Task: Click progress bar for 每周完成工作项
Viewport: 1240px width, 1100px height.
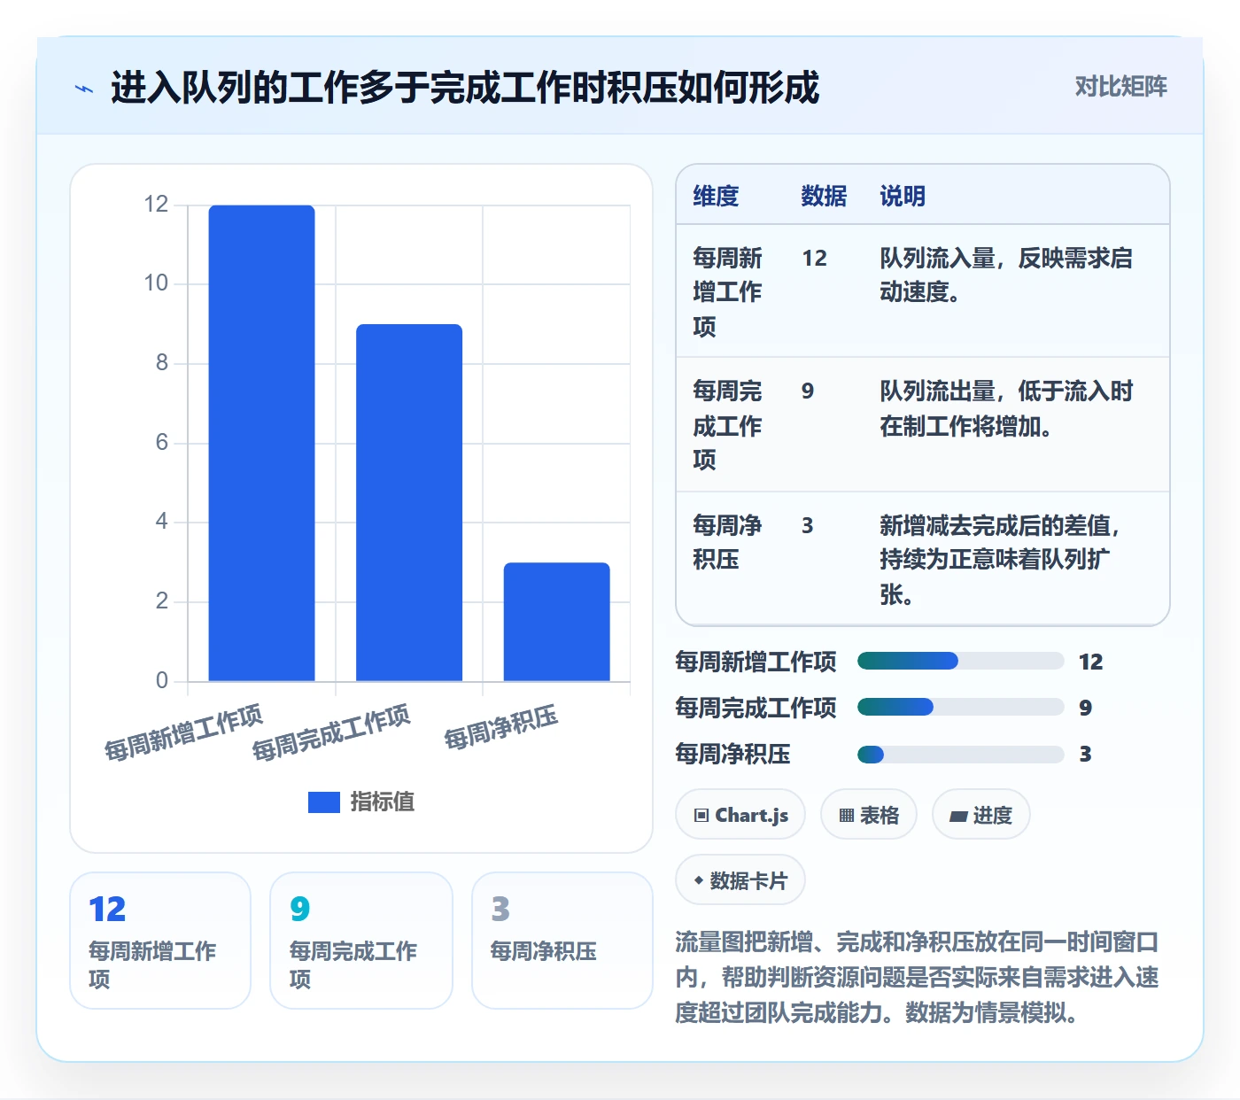Action: pos(960,707)
